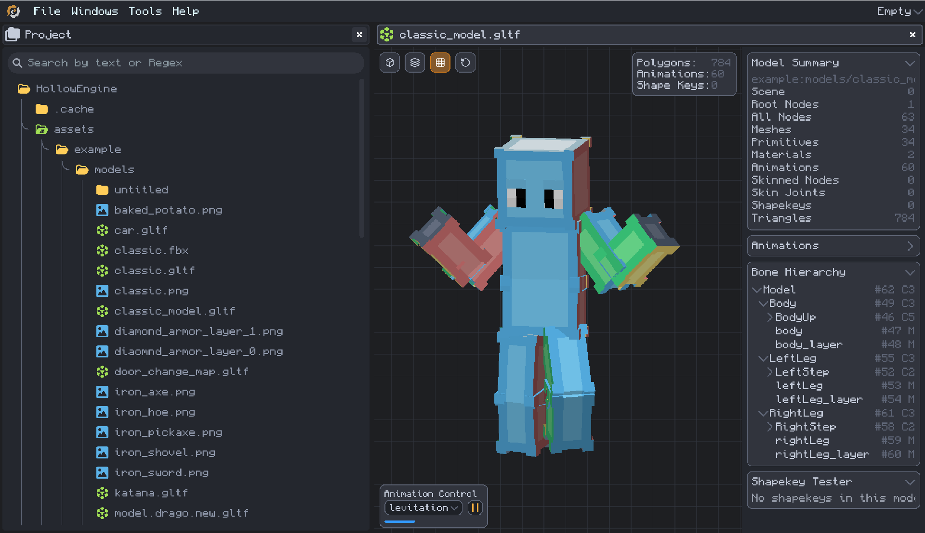Click the blocky character model in viewport
The height and width of the screenshot is (533, 925).
click(x=544, y=294)
